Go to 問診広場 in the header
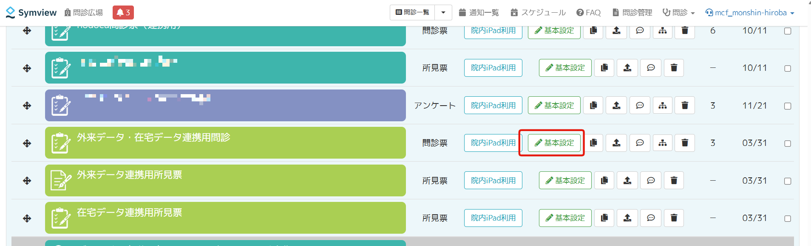 coord(84,13)
